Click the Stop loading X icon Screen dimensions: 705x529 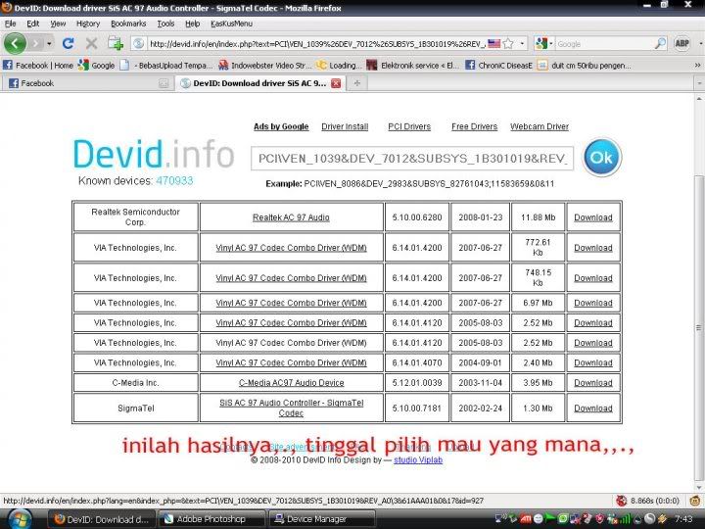91,44
